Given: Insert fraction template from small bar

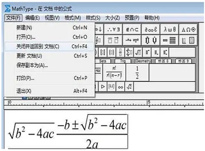Looking at the screenshot, I should point(120,52).
